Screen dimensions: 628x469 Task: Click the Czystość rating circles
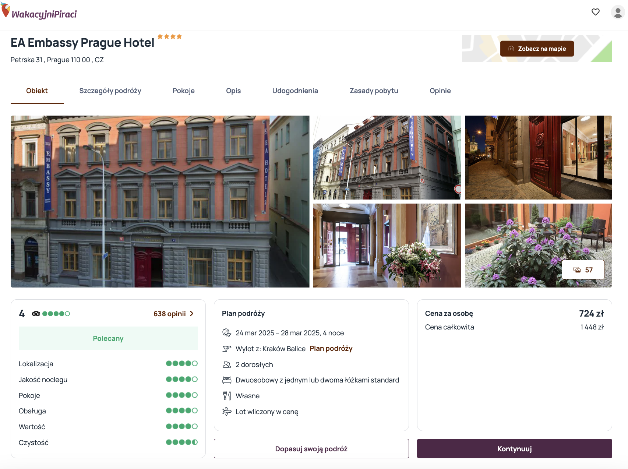[182, 442]
